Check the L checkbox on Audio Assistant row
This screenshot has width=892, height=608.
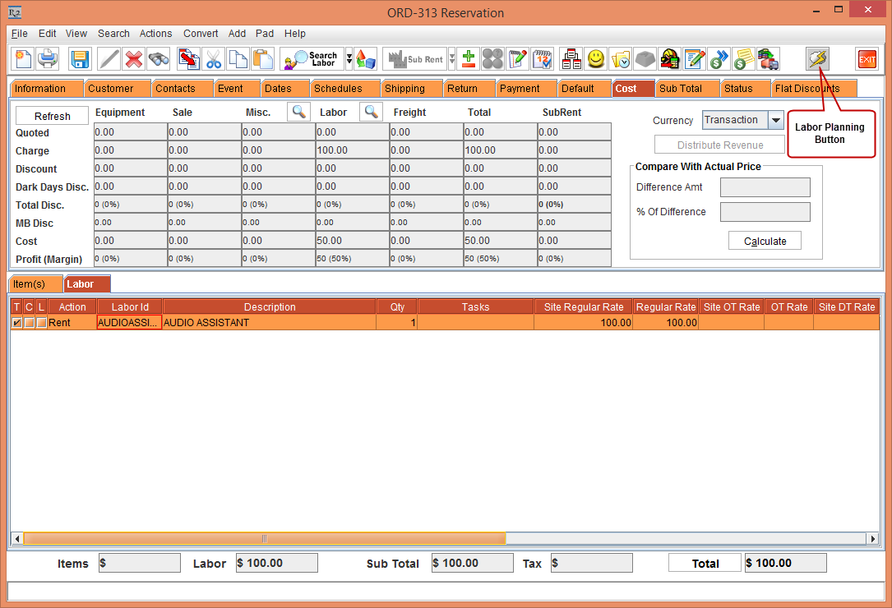[41, 323]
